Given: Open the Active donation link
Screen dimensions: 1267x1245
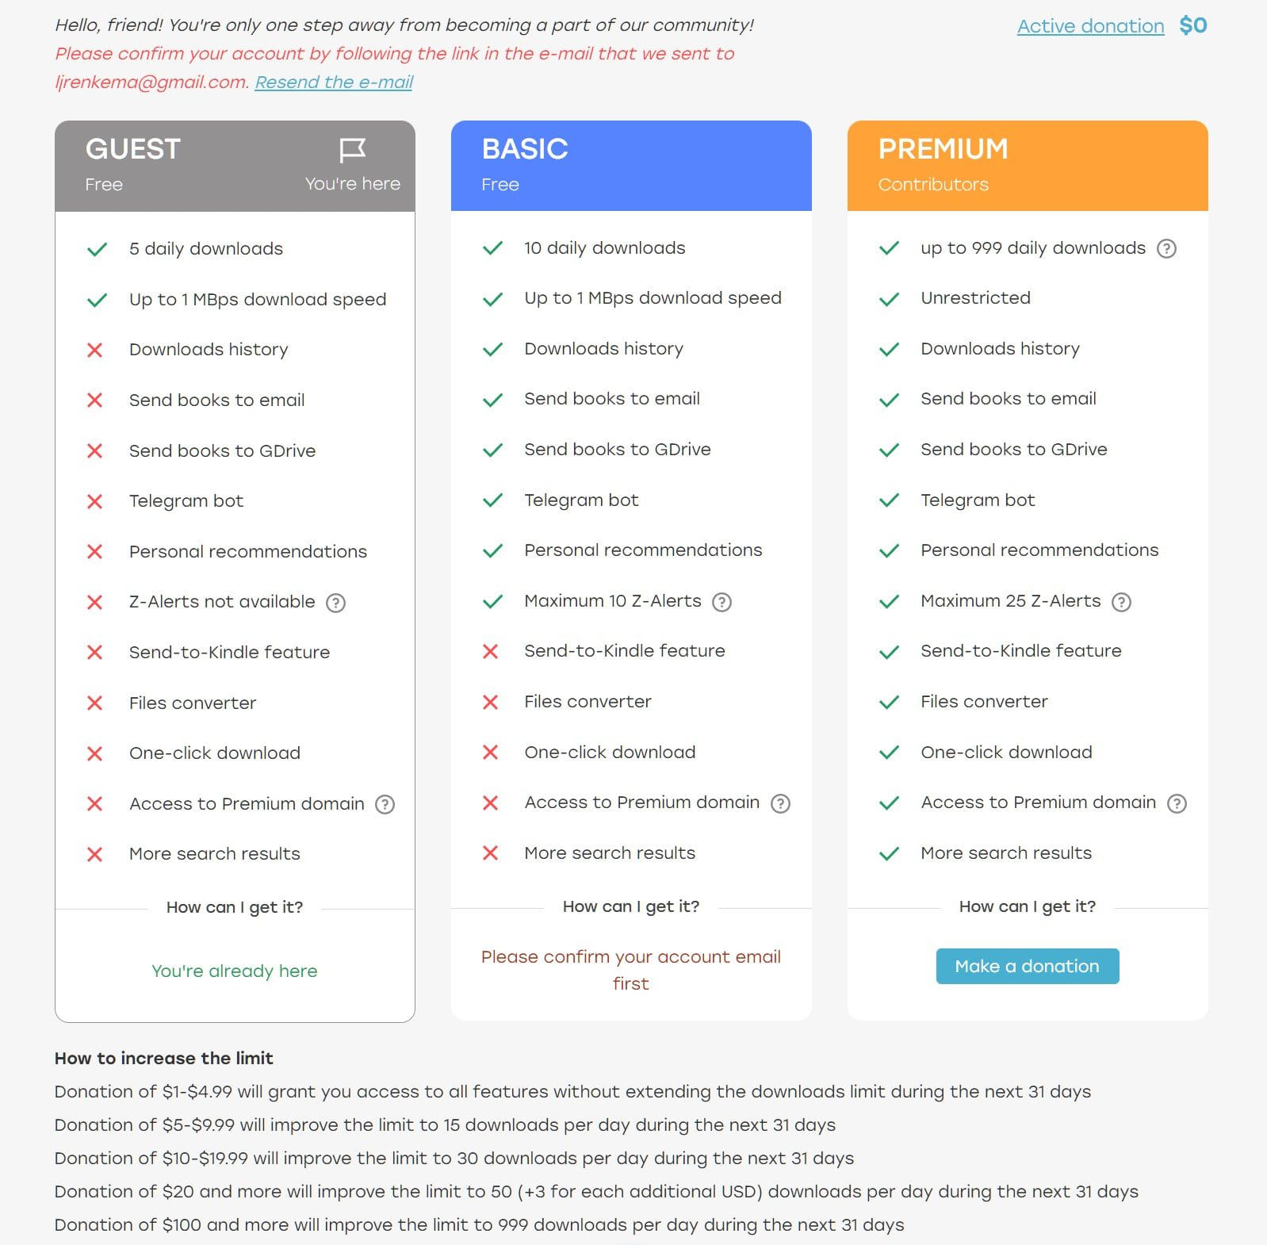Looking at the screenshot, I should (1090, 26).
